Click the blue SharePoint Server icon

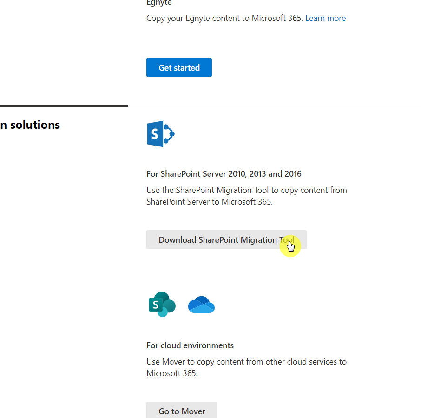[161, 134]
